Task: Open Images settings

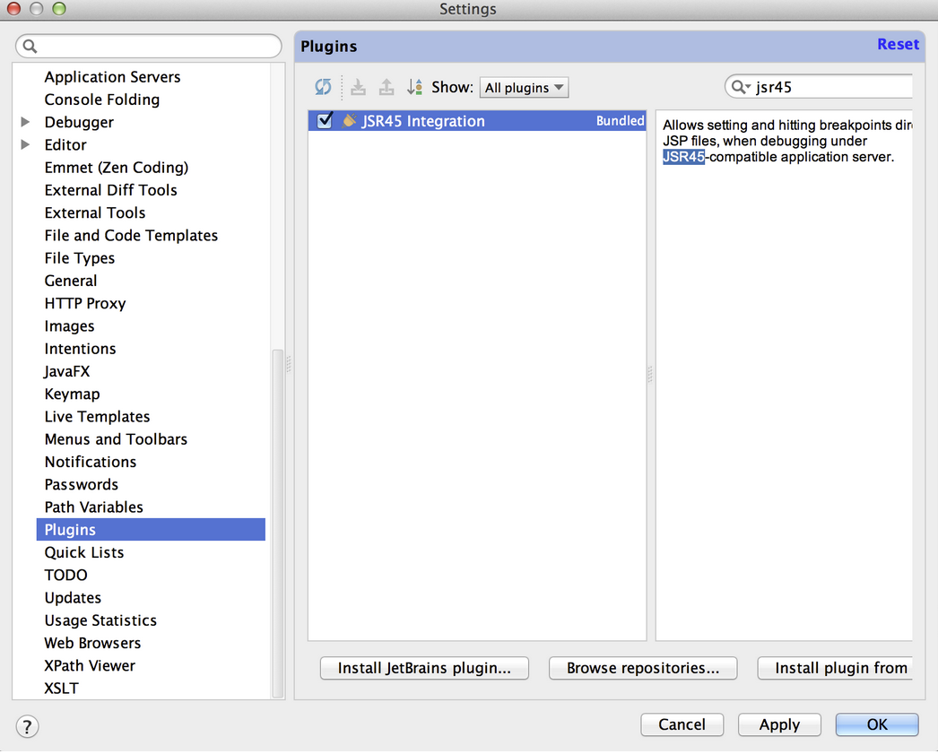Action: point(69,326)
